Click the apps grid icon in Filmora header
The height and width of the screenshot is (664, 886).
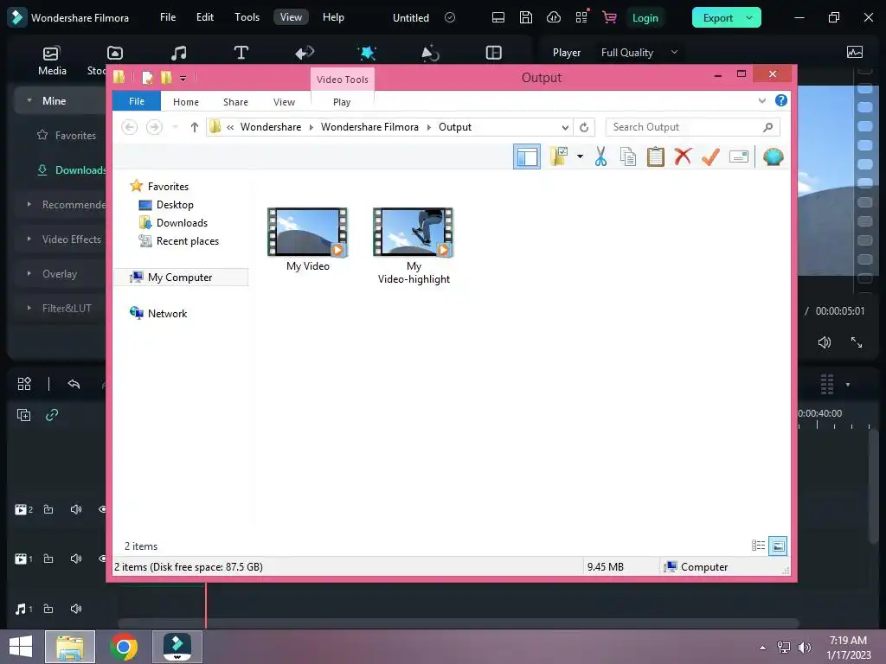[581, 17]
